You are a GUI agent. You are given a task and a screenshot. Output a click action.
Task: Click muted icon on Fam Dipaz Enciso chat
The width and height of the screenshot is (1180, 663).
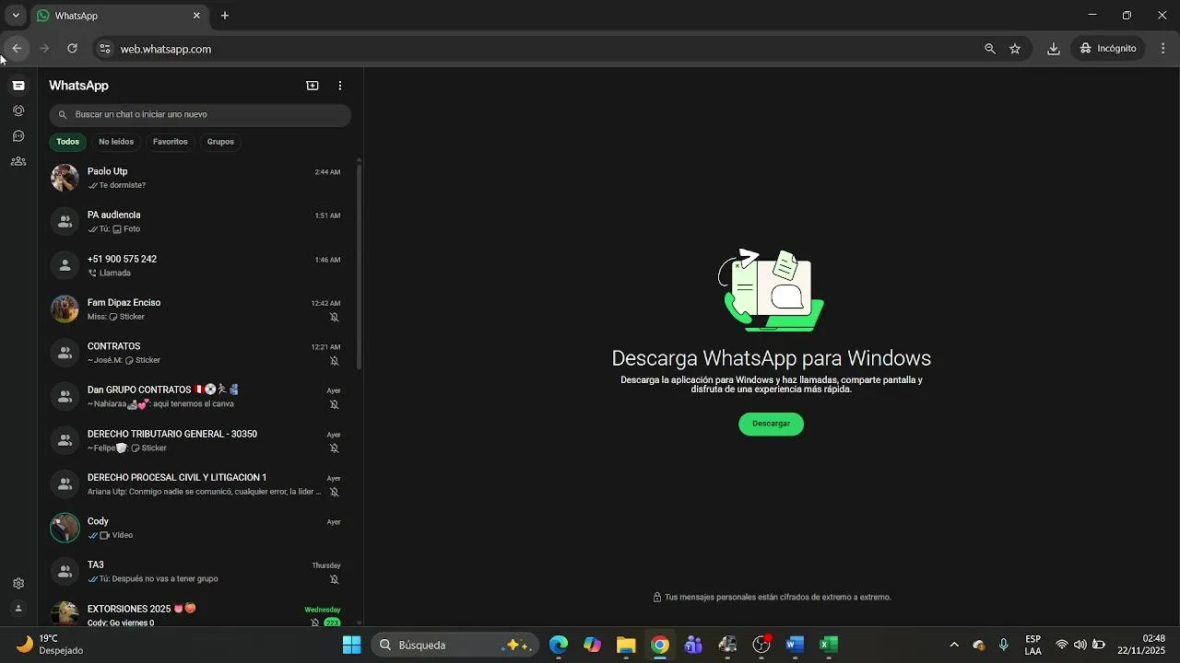(335, 317)
